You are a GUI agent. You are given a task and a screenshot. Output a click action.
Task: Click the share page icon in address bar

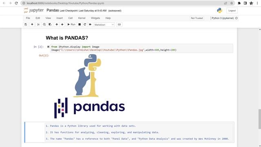point(226,3)
